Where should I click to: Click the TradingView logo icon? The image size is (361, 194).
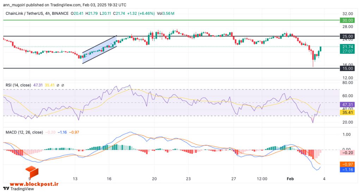tap(6, 189)
